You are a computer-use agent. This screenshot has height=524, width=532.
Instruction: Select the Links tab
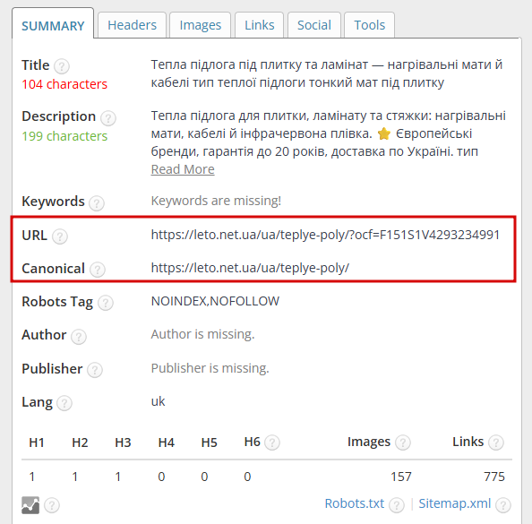(259, 25)
